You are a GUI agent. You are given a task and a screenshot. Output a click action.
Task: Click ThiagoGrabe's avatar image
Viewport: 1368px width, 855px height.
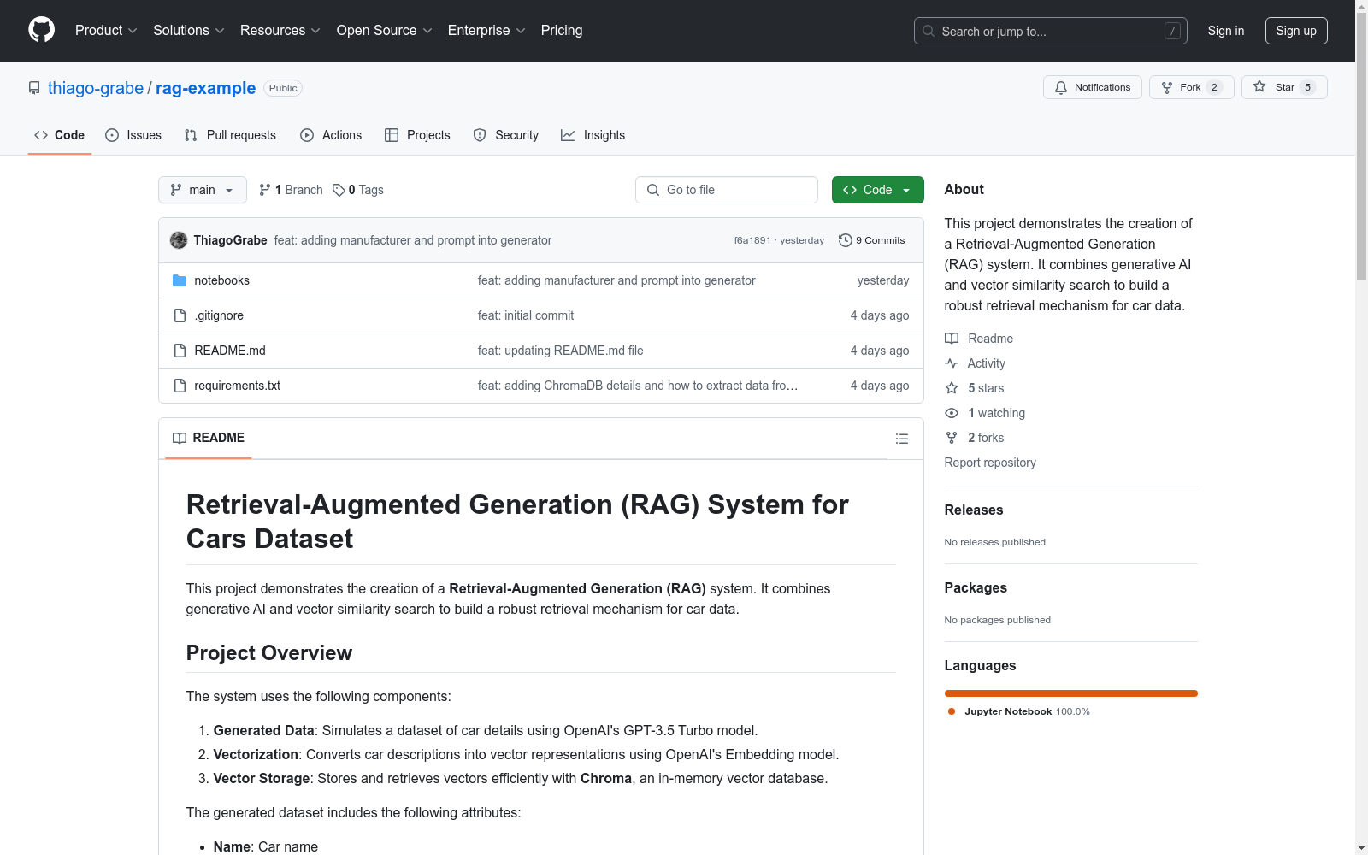click(179, 240)
